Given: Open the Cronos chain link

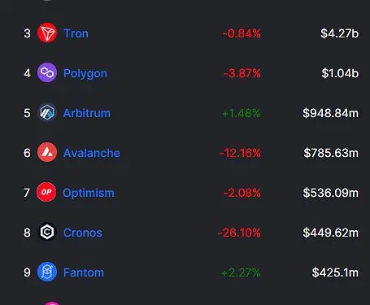Looking at the screenshot, I should coord(83,233).
